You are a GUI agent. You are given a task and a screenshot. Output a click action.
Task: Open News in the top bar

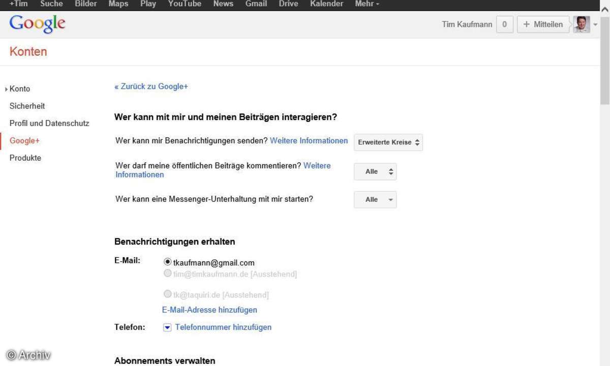click(223, 4)
